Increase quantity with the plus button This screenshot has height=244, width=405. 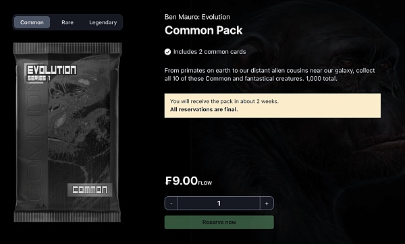pos(267,204)
